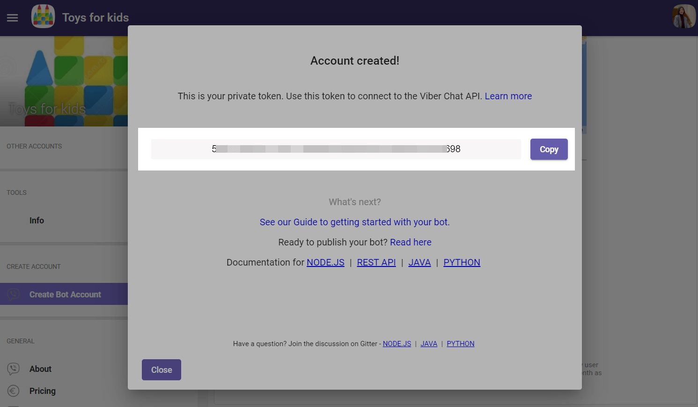The image size is (698, 407).
Task: Open NODE.JS documentation link
Action: [x=325, y=262]
